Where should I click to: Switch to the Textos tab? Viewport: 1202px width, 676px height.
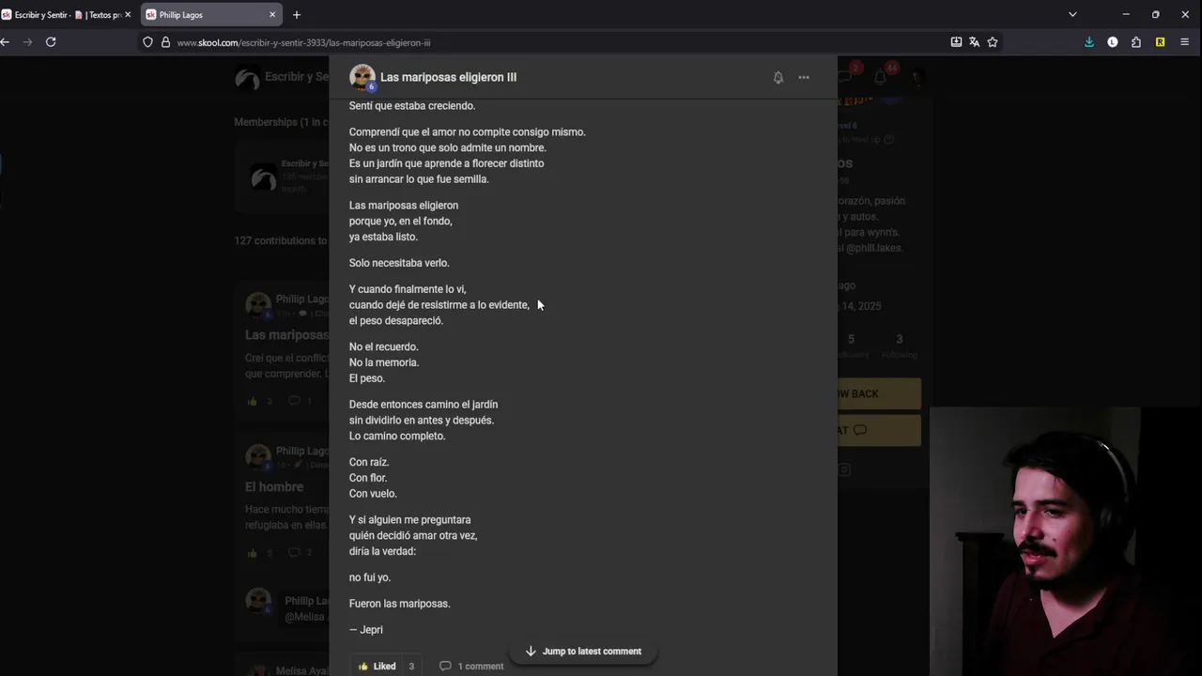[x=103, y=15]
